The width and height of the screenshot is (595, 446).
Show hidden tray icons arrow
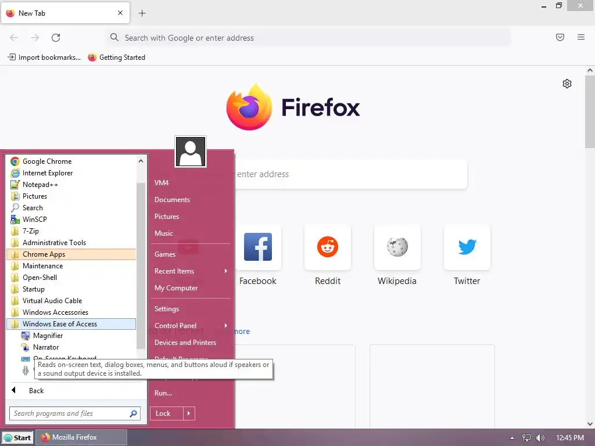click(512, 438)
